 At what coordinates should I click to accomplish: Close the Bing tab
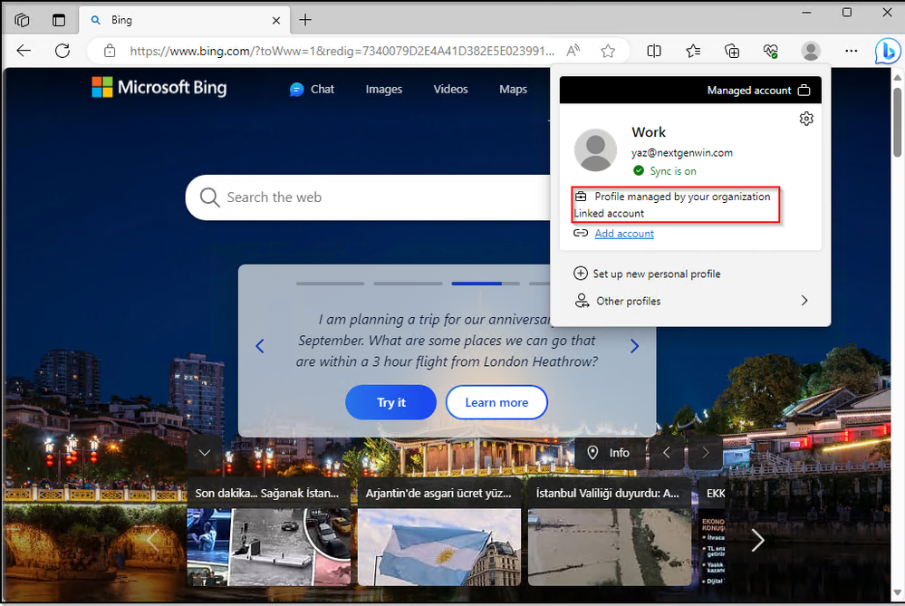click(x=276, y=20)
